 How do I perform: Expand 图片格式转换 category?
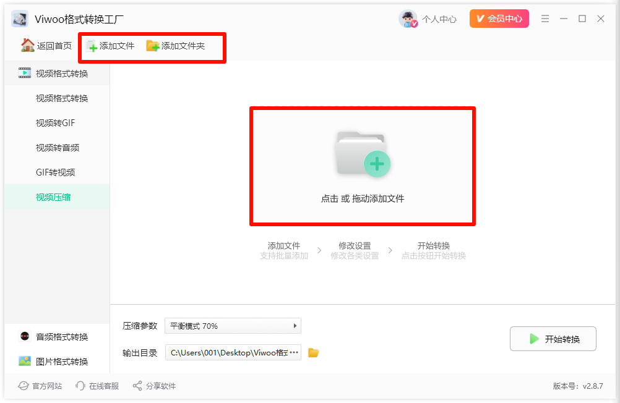[x=57, y=361]
